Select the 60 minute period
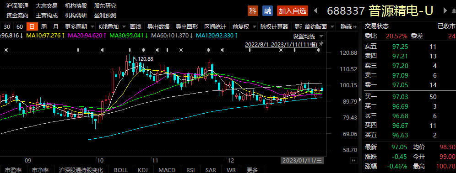Viewport: 456px width, 173px height. click(20, 27)
